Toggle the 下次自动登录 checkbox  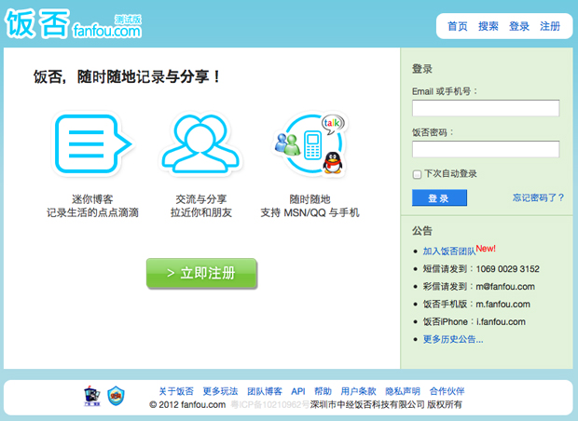point(417,174)
